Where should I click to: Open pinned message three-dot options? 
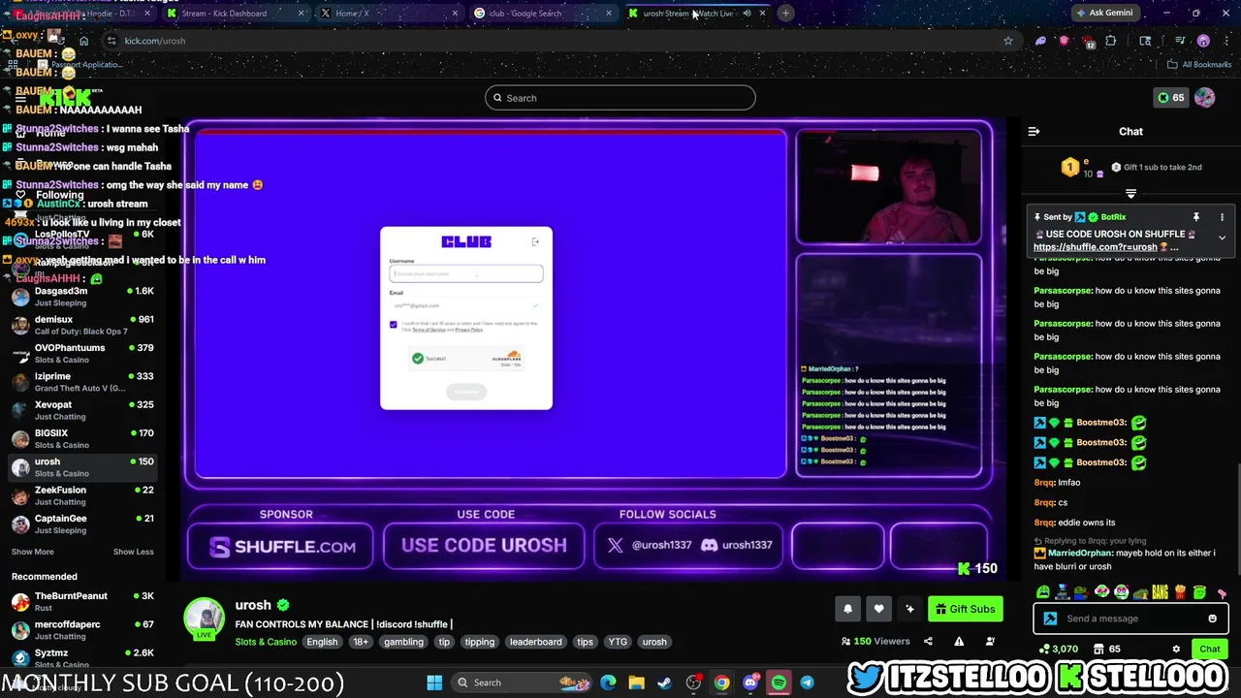coord(1222,217)
